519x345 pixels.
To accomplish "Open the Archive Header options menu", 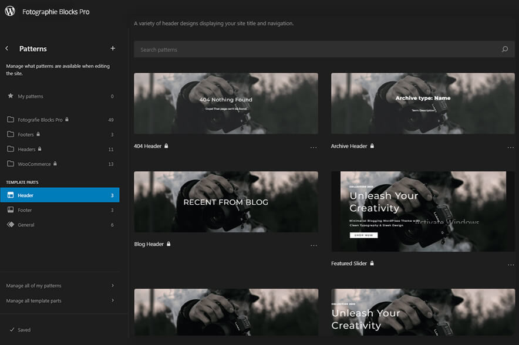I will coord(511,147).
